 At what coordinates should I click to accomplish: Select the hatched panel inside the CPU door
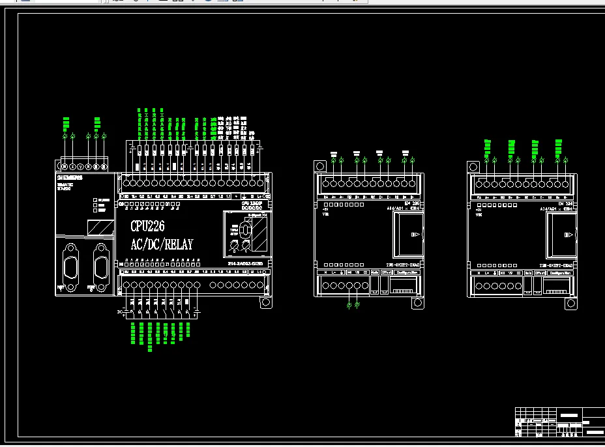pos(259,234)
